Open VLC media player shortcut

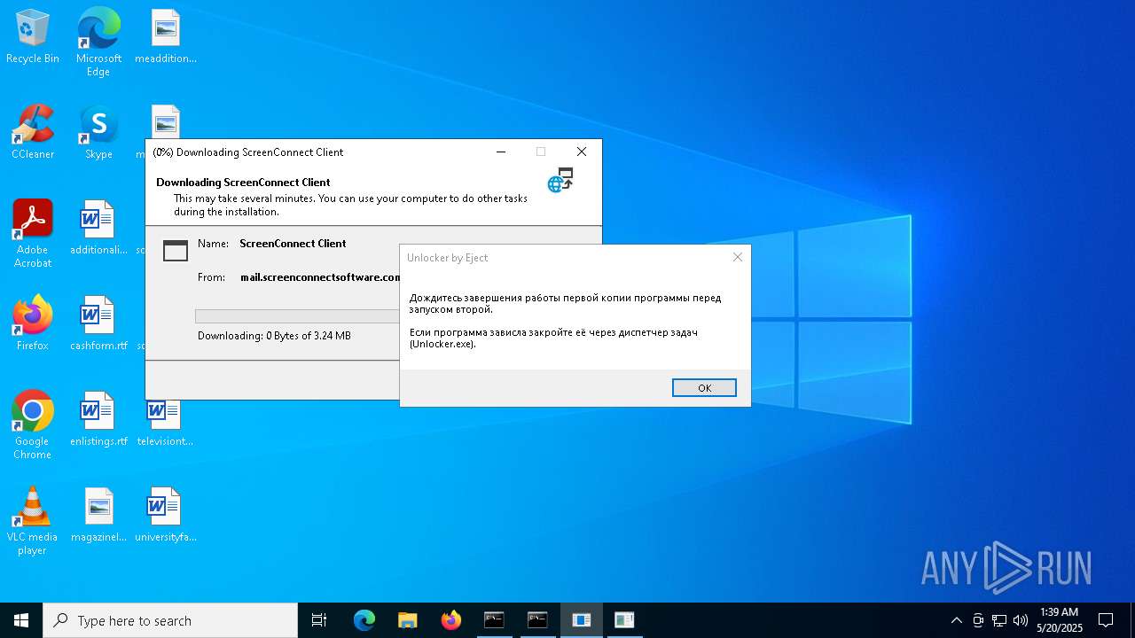pos(33,521)
